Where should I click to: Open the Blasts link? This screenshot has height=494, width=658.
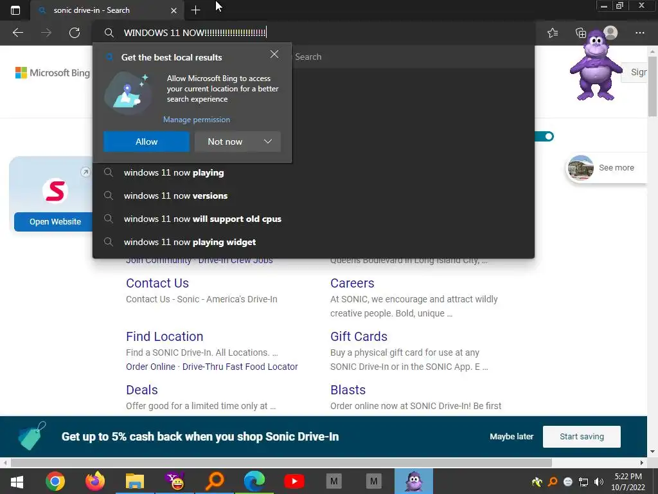coord(348,390)
